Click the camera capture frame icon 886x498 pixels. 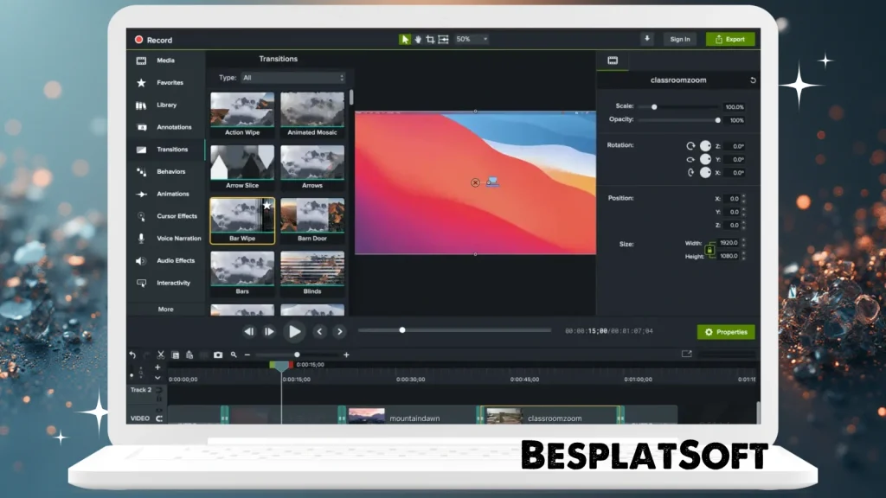click(x=218, y=354)
